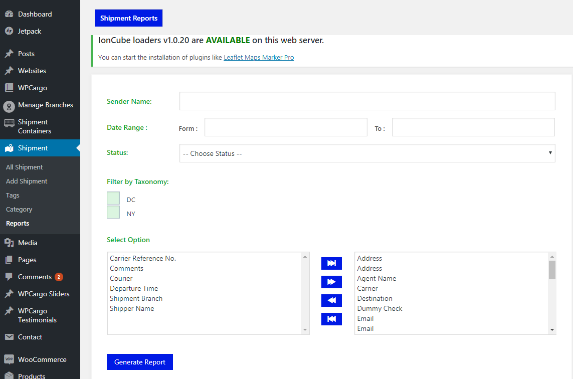This screenshot has height=379, width=573.
Task: Click the move-all-right double arrow button
Action: [331, 263]
